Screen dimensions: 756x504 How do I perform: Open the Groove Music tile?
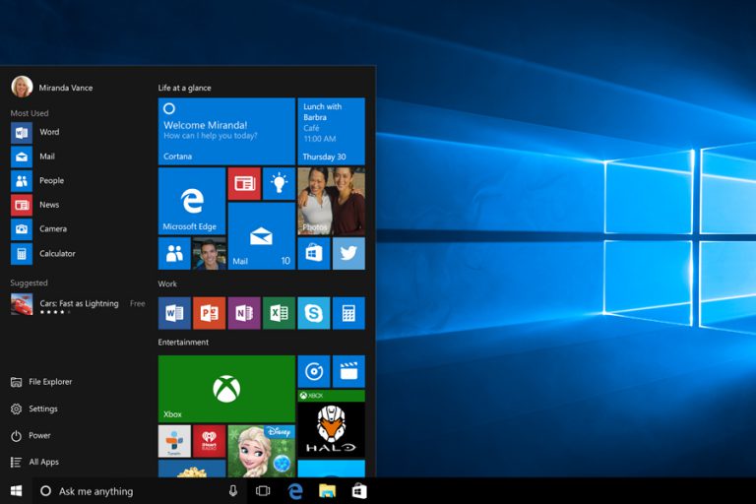coord(314,371)
